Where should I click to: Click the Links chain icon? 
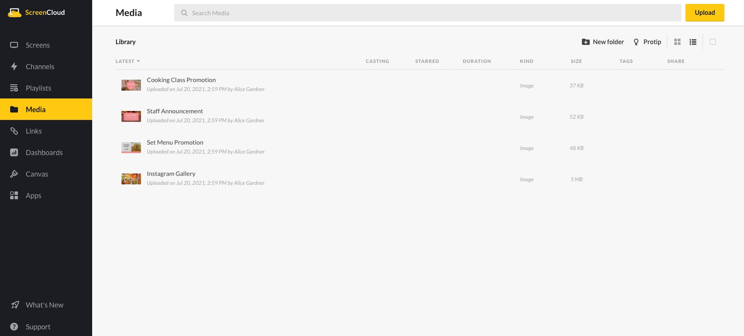14,131
